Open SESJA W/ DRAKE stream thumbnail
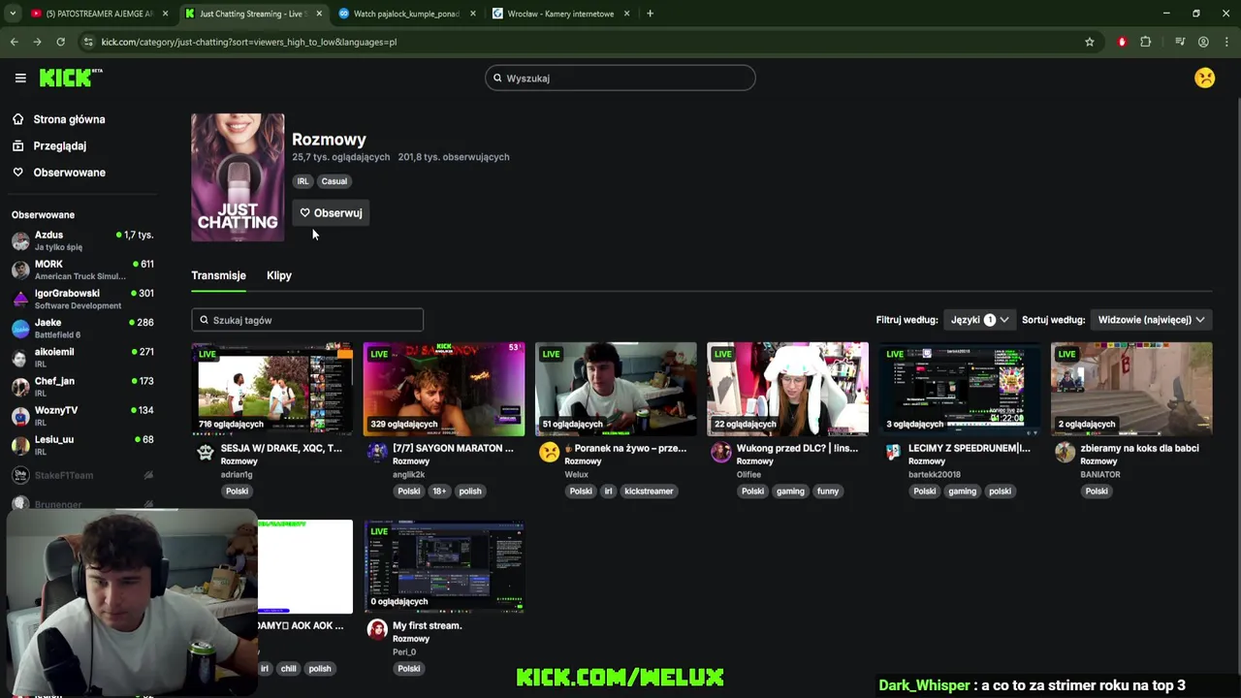1241x698 pixels. click(272, 390)
